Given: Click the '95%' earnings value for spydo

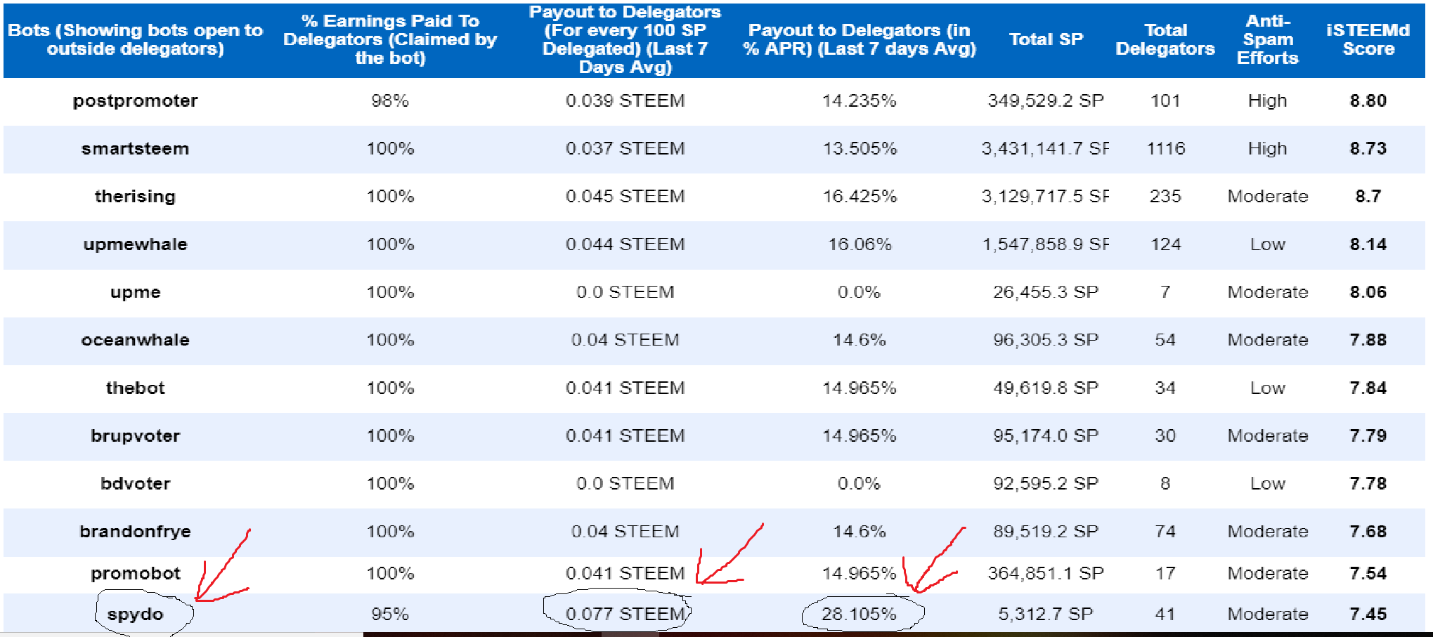Looking at the screenshot, I should point(390,615).
